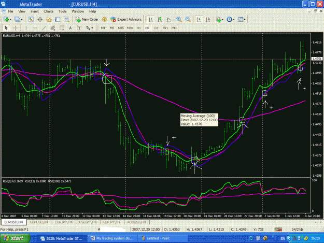
Task: Expand the Arrows tool dropdown arrow
Action: tap(92, 28)
